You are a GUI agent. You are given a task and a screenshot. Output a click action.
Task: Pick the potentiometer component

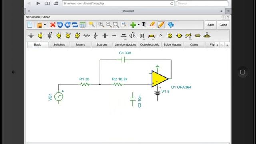coord(96,36)
